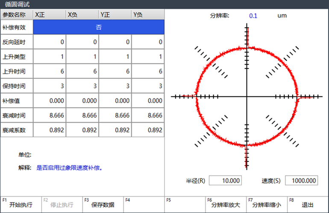Click the Y负 column header
This screenshot has width=329, height=213.
tap(148, 14)
